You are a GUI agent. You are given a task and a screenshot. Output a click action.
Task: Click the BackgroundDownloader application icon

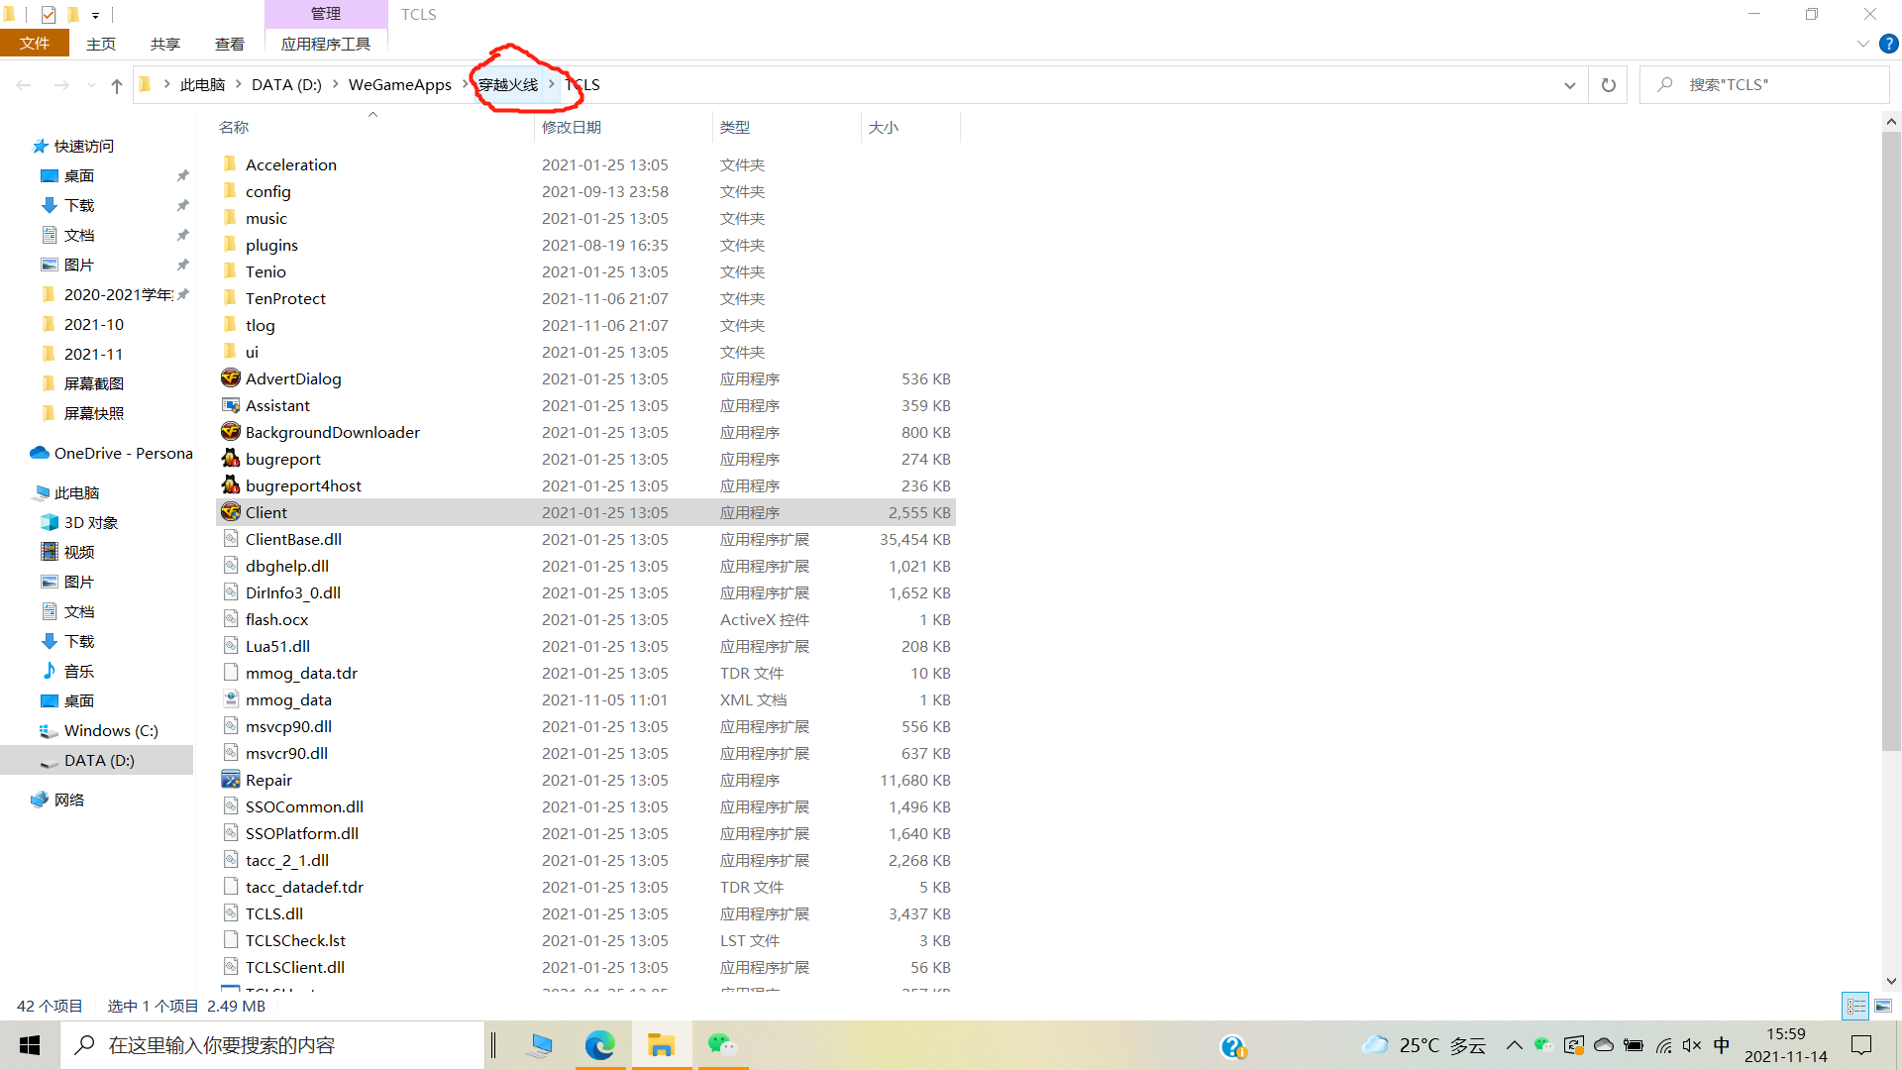(231, 432)
